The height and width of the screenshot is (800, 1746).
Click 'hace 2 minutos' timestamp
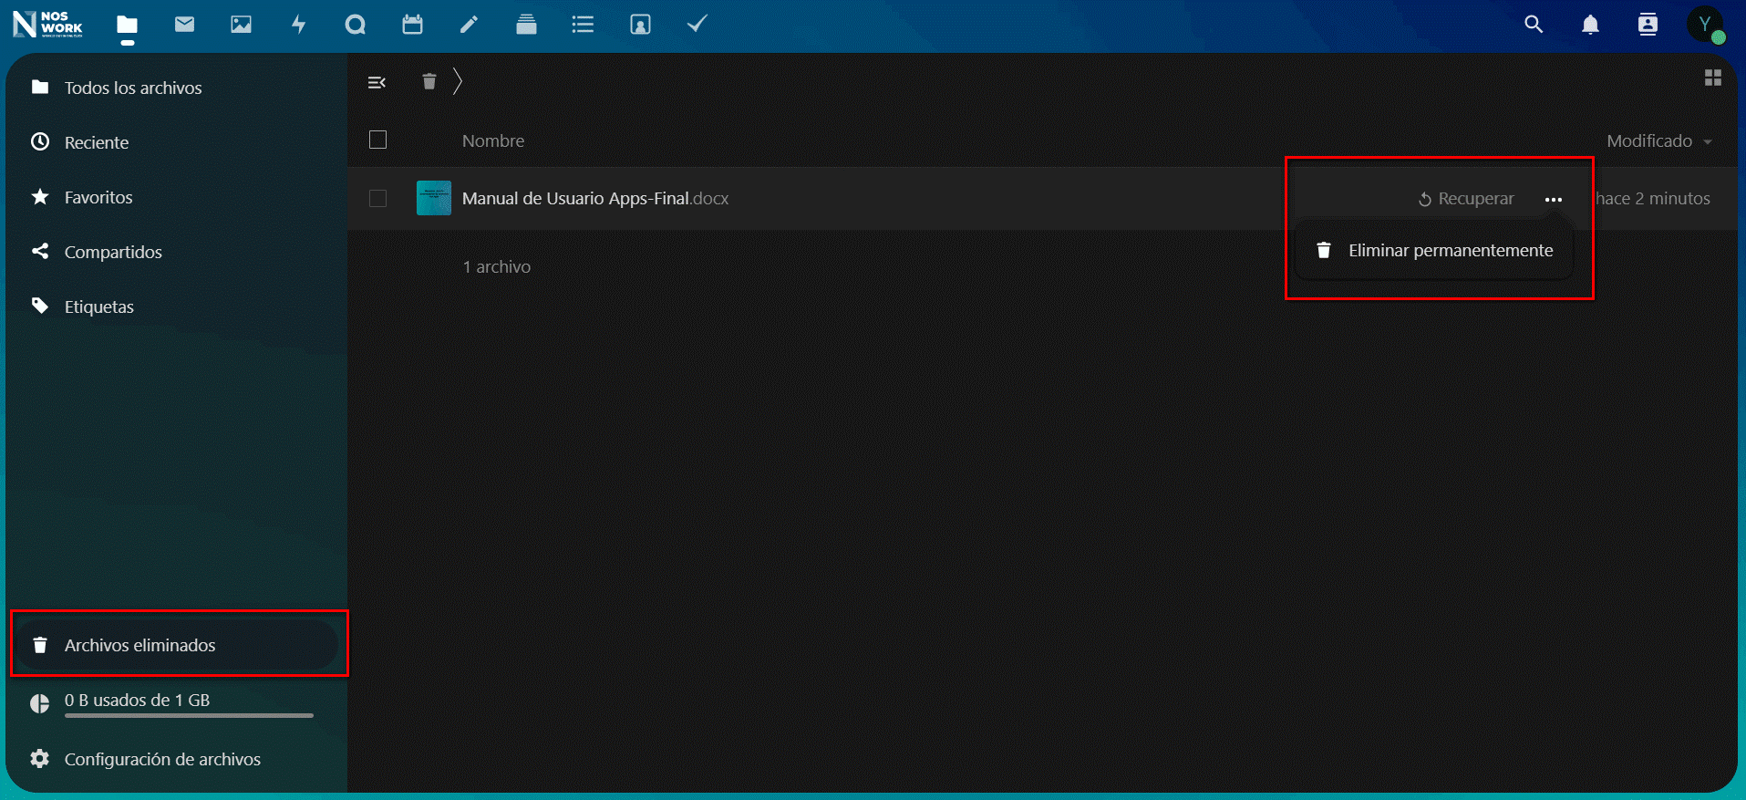point(1653,198)
